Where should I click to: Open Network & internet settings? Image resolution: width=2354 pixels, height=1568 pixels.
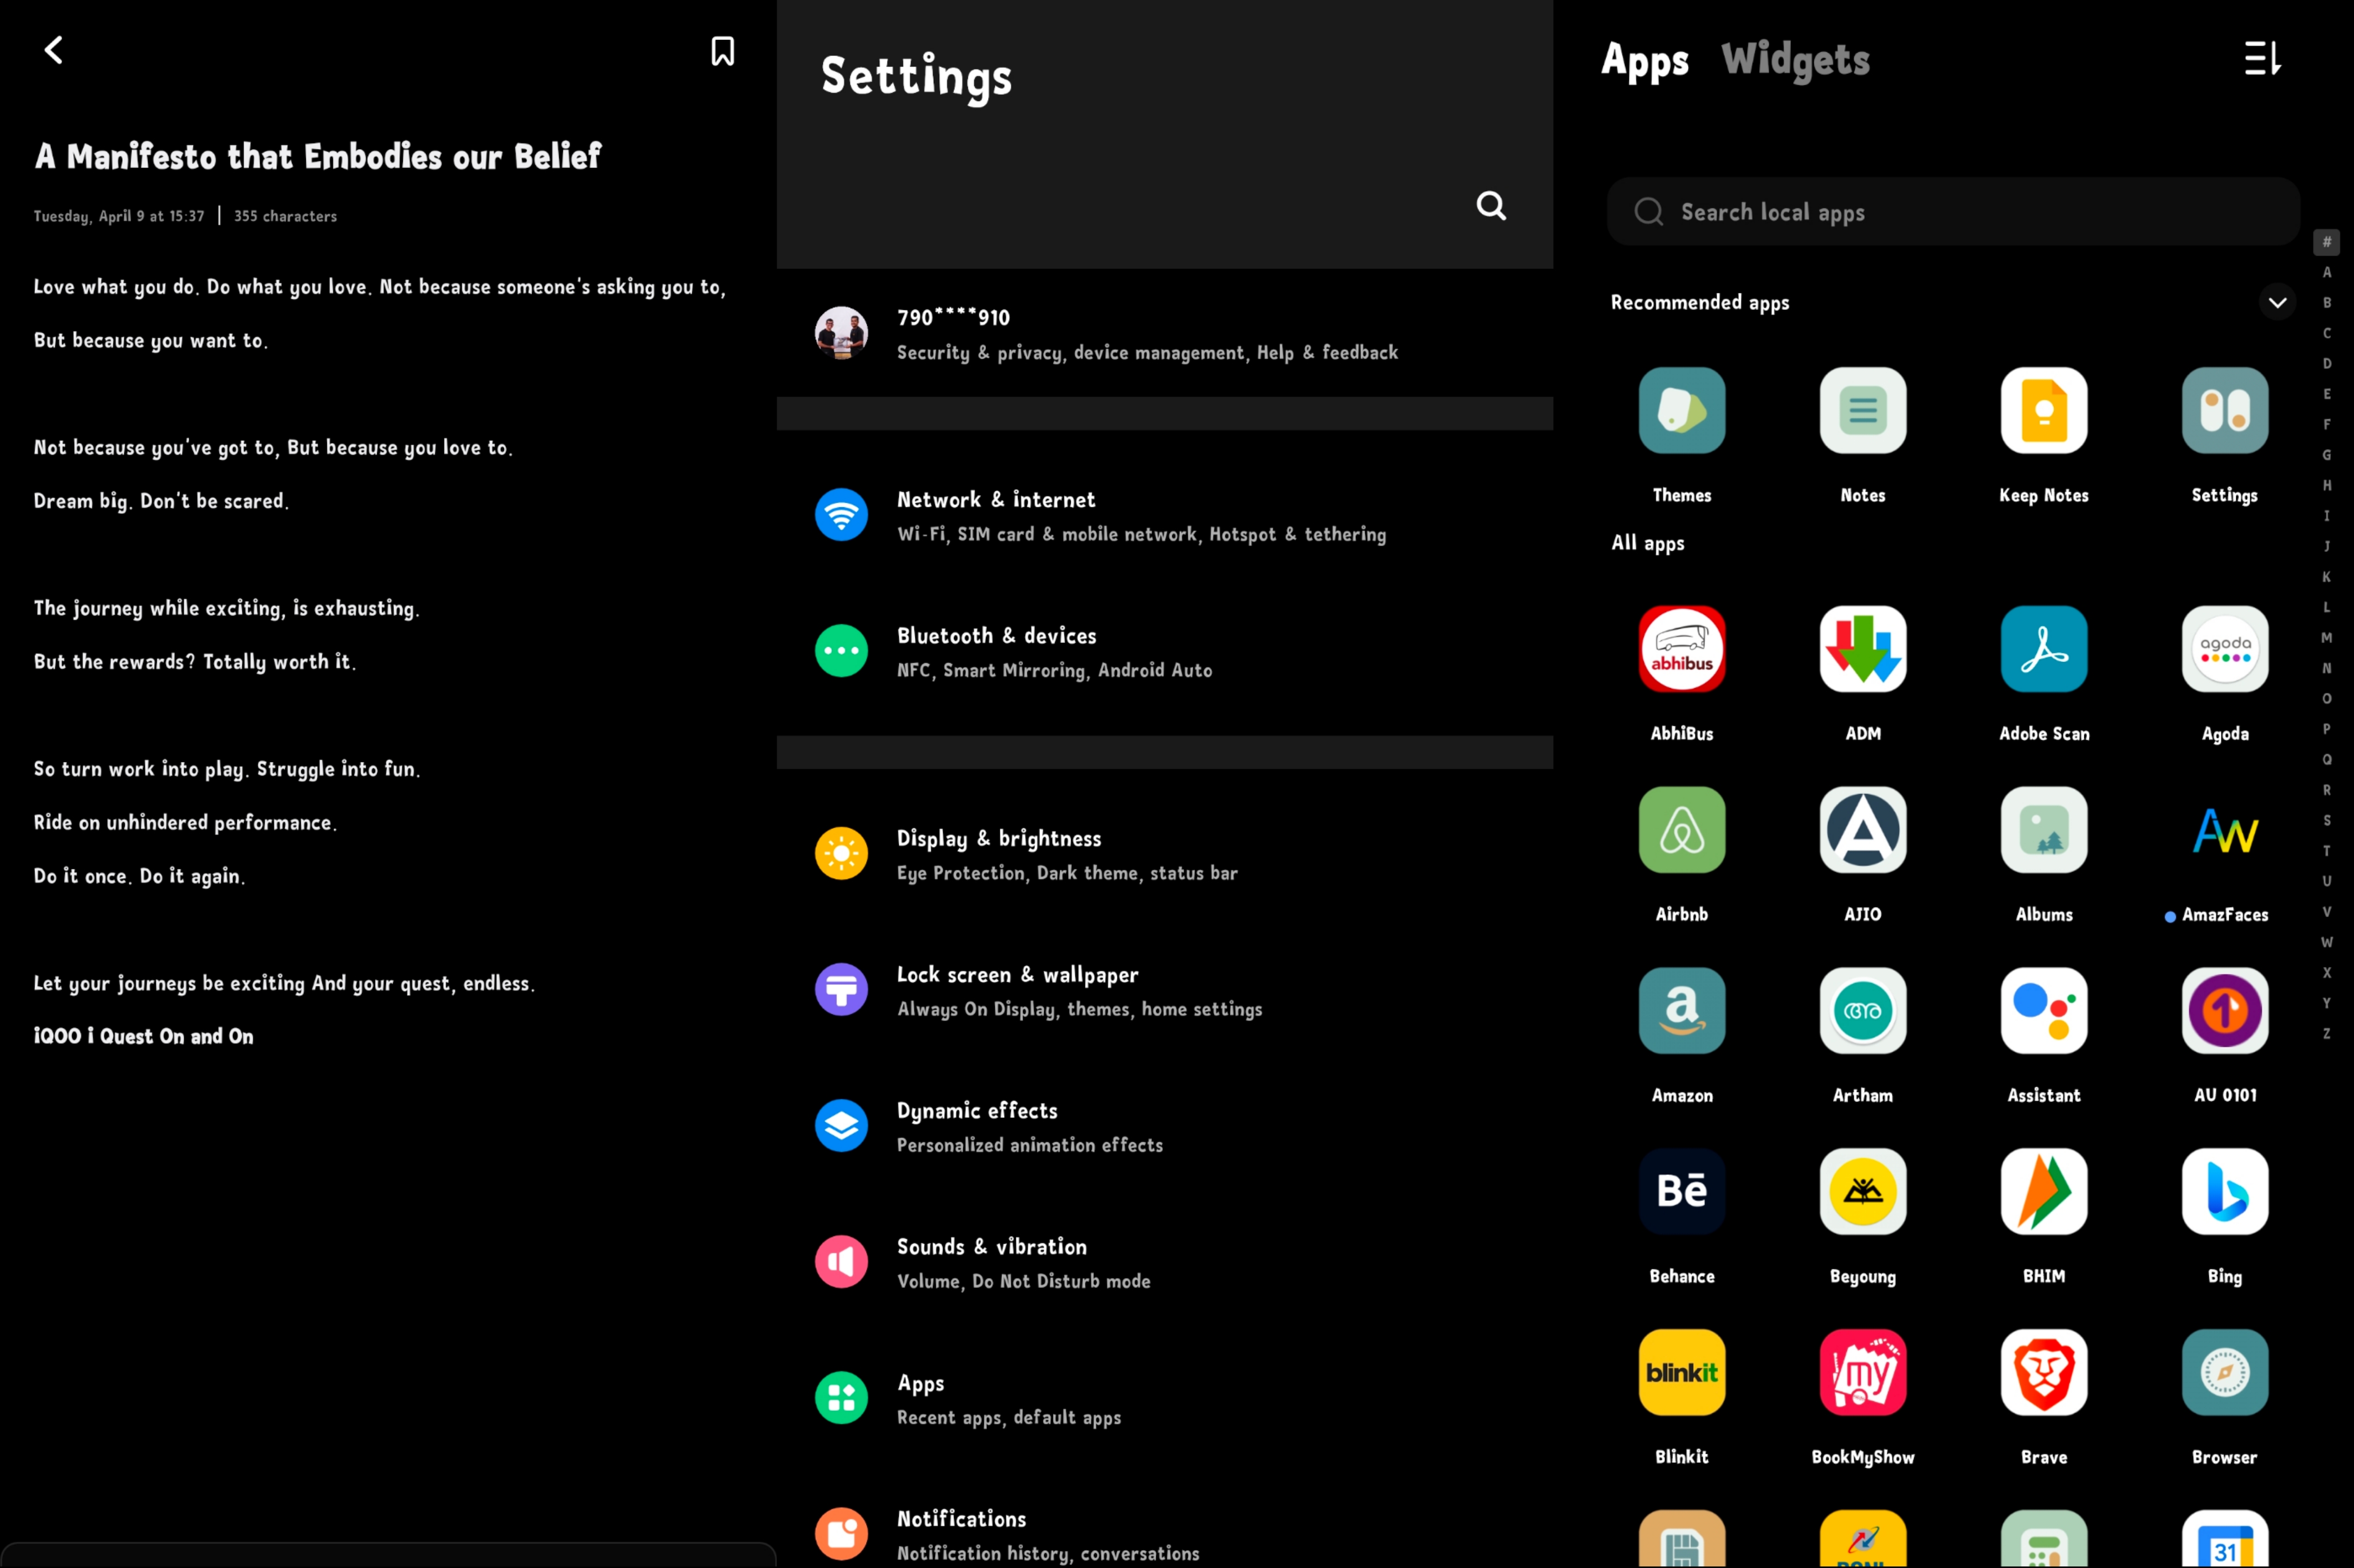point(1141,516)
